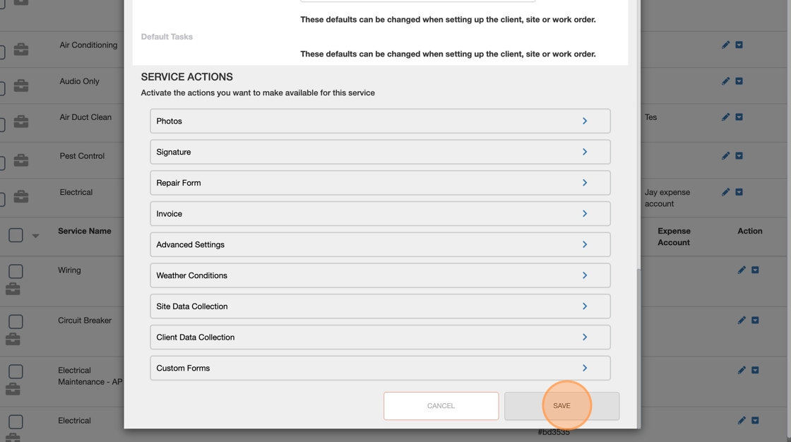Expand the Invoice action section
This screenshot has height=442, width=791.
380,214
